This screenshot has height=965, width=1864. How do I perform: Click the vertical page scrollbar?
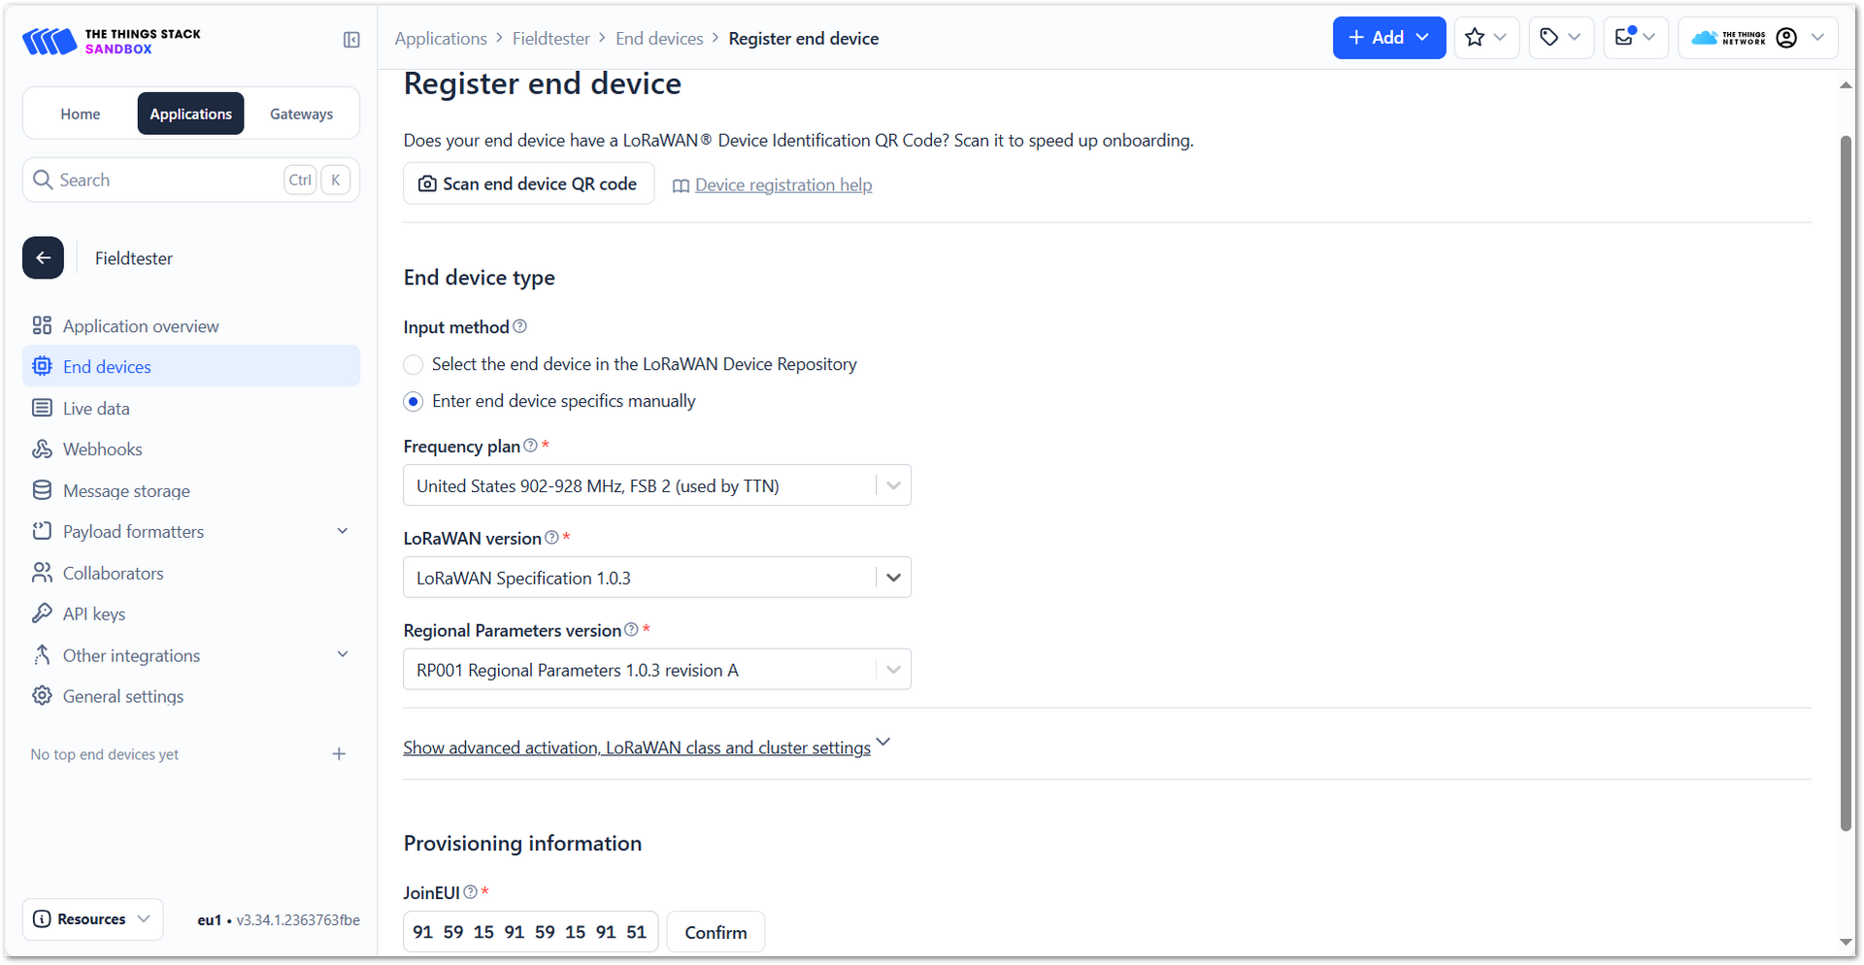[x=1846, y=485]
